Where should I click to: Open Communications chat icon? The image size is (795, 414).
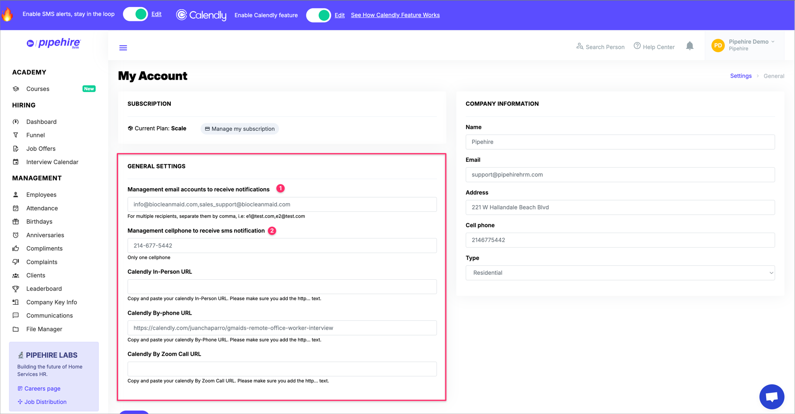click(16, 316)
